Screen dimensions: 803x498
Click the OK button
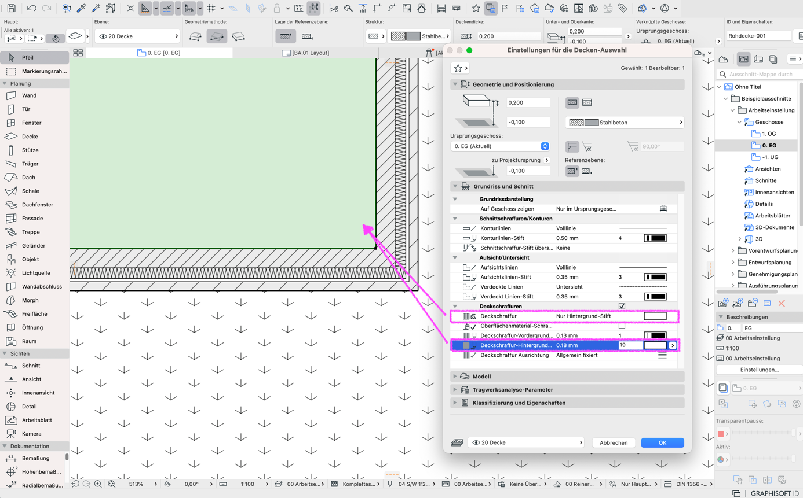[662, 442]
